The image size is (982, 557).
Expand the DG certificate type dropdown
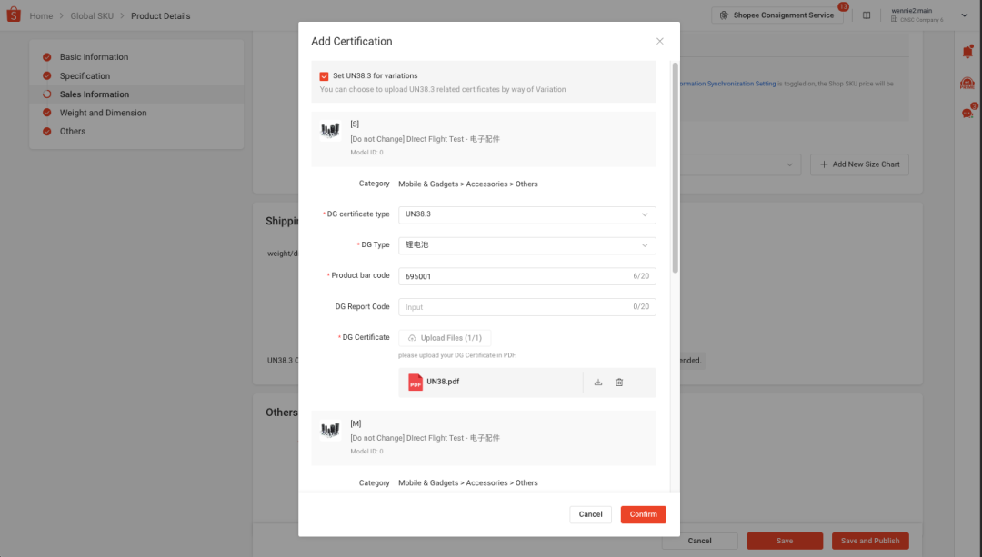pyautogui.click(x=526, y=214)
